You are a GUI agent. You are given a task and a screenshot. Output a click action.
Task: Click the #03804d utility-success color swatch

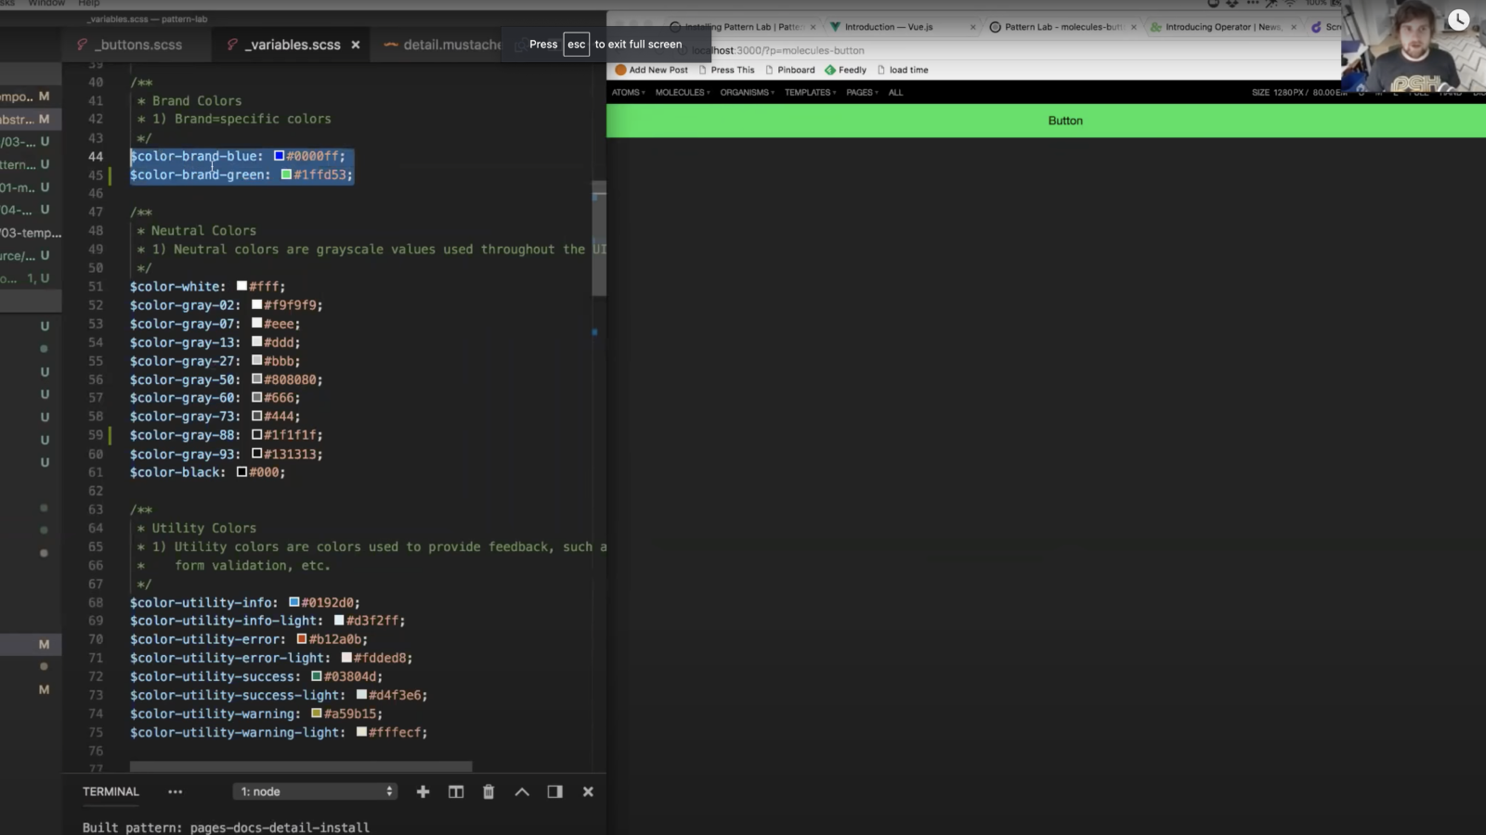pos(316,676)
